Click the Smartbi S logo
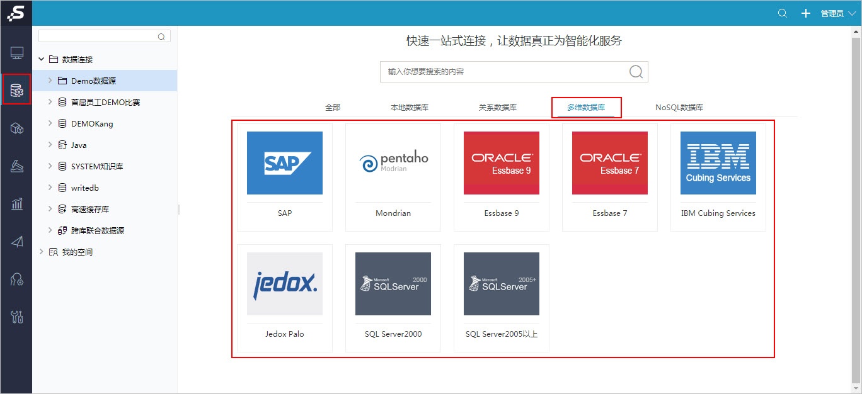Image resolution: width=862 pixels, height=394 pixels. click(16, 13)
